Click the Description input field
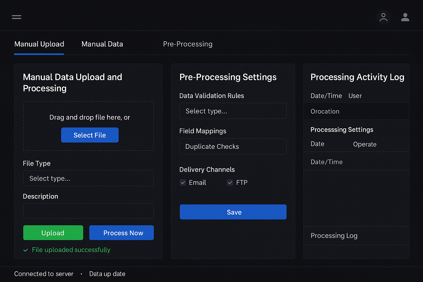The image size is (423, 282). point(88,211)
